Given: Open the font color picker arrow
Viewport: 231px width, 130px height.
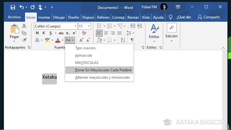Looking at the screenshot, I should pos(63,40).
